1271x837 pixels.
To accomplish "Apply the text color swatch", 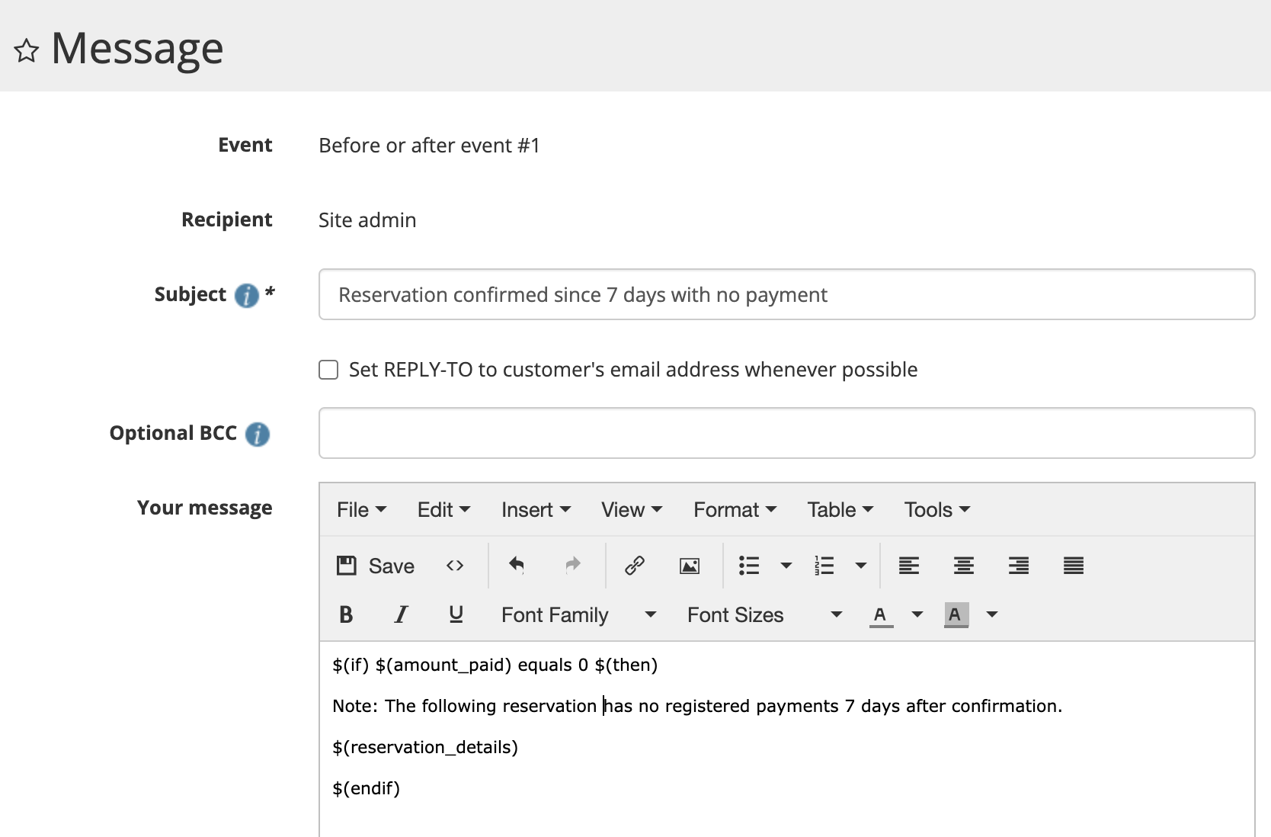I will click(x=880, y=614).
